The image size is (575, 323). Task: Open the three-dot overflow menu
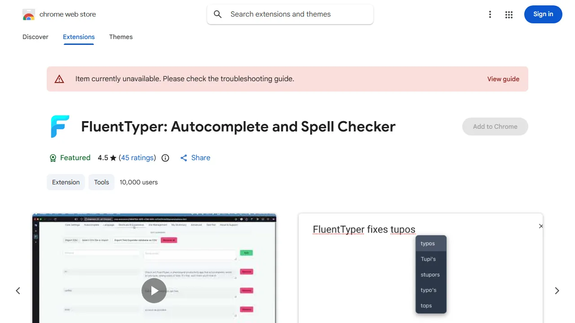pos(490,14)
